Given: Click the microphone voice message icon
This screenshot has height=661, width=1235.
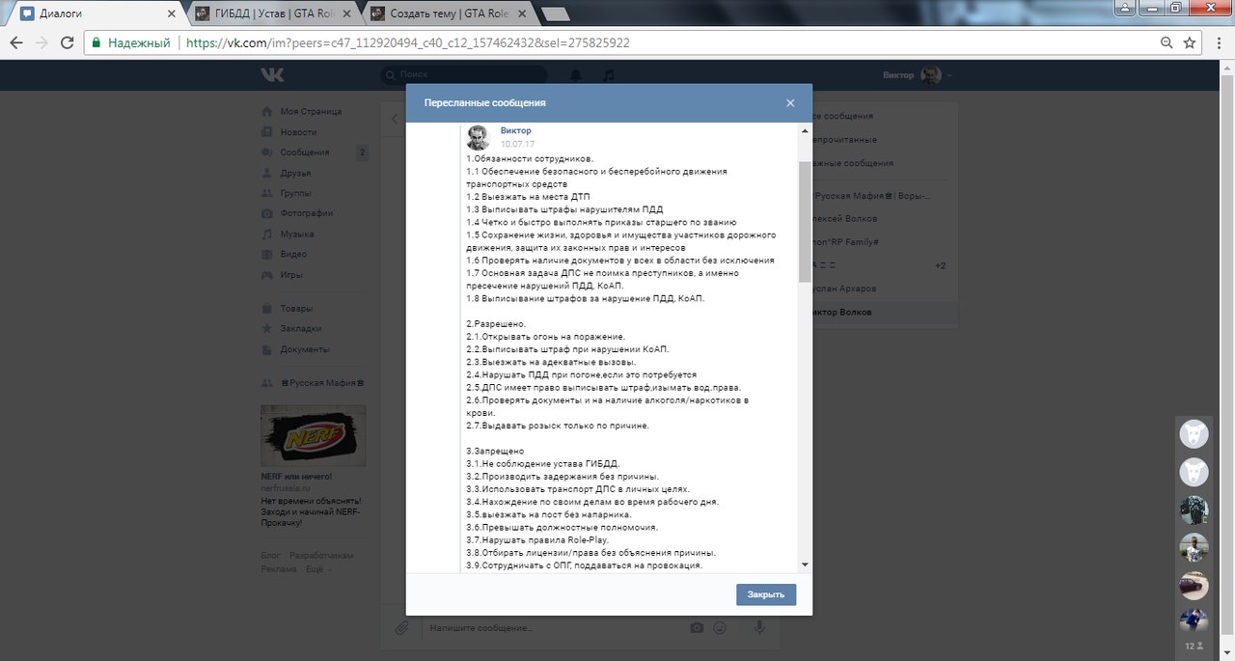Looking at the screenshot, I should pos(759,627).
